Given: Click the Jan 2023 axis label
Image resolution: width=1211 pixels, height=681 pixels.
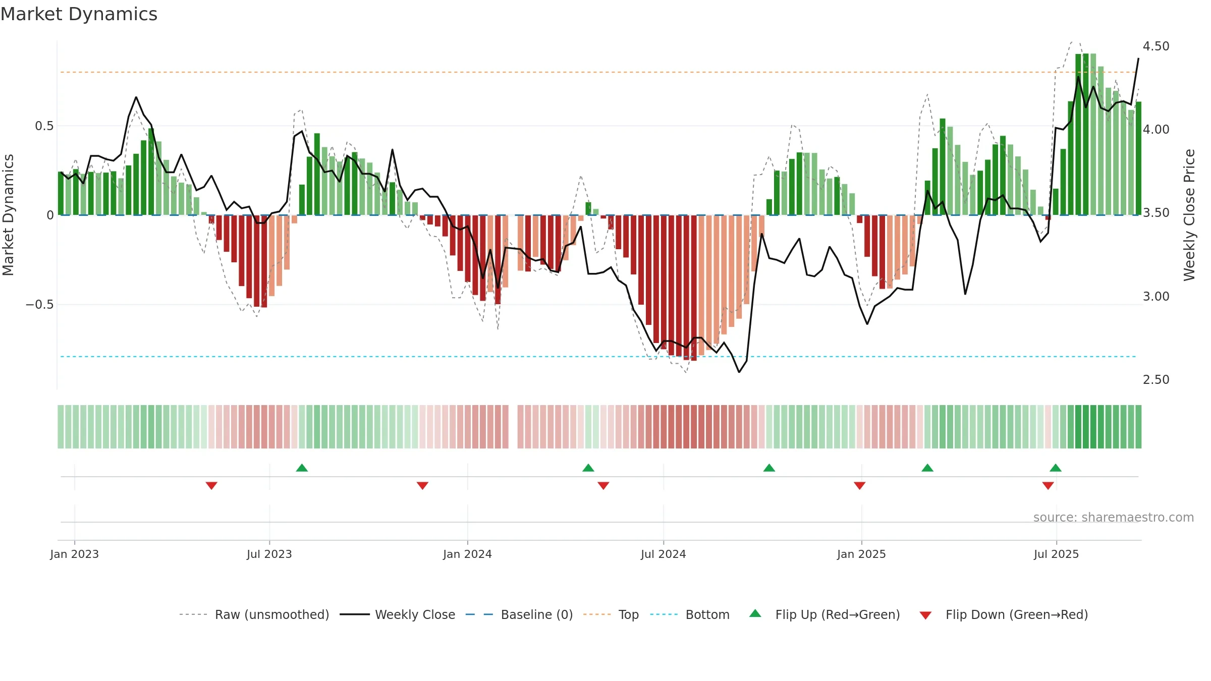Looking at the screenshot, I should [75, 554].
